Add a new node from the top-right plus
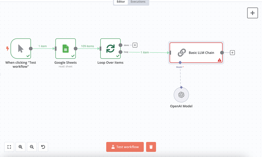Viewport: 262px width, 157px height. coord(252,13)
